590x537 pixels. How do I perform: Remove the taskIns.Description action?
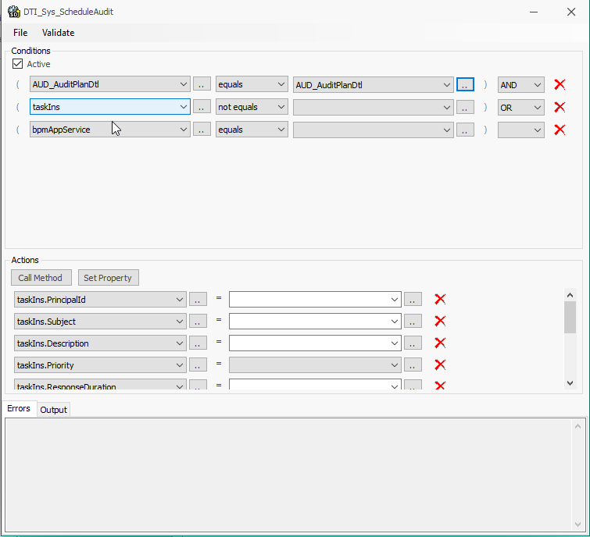coord(440,343)
